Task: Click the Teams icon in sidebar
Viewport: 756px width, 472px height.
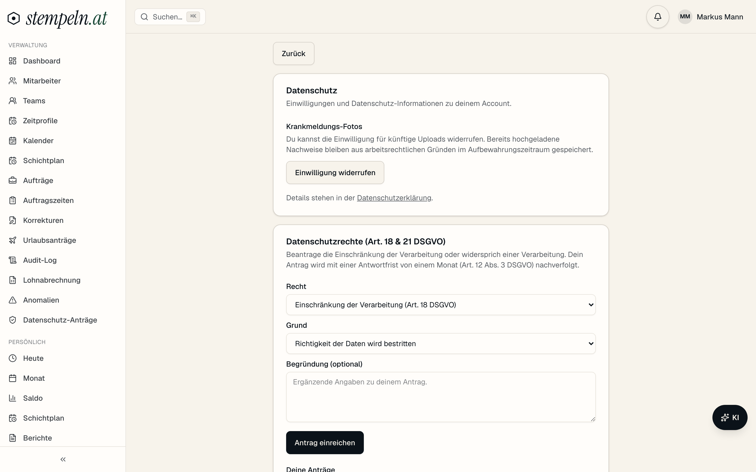Action: [x=13, y=101]
